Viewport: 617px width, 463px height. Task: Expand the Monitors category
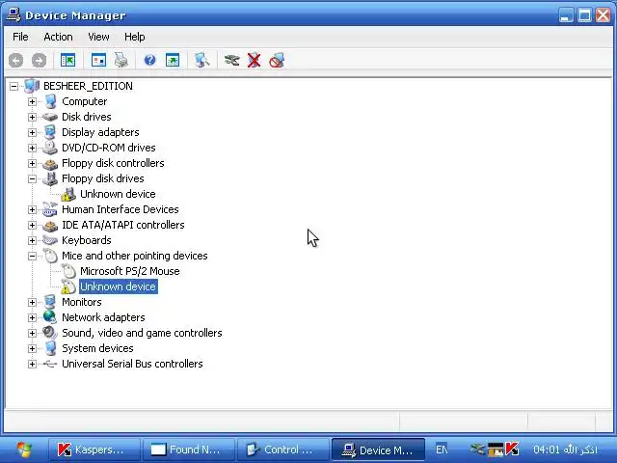32,302
